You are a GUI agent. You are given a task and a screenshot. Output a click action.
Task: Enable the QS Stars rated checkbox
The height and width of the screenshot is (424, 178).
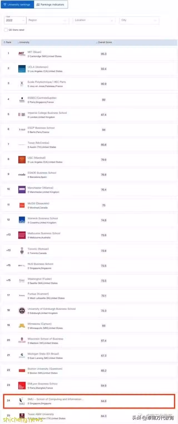coord(6,30)
